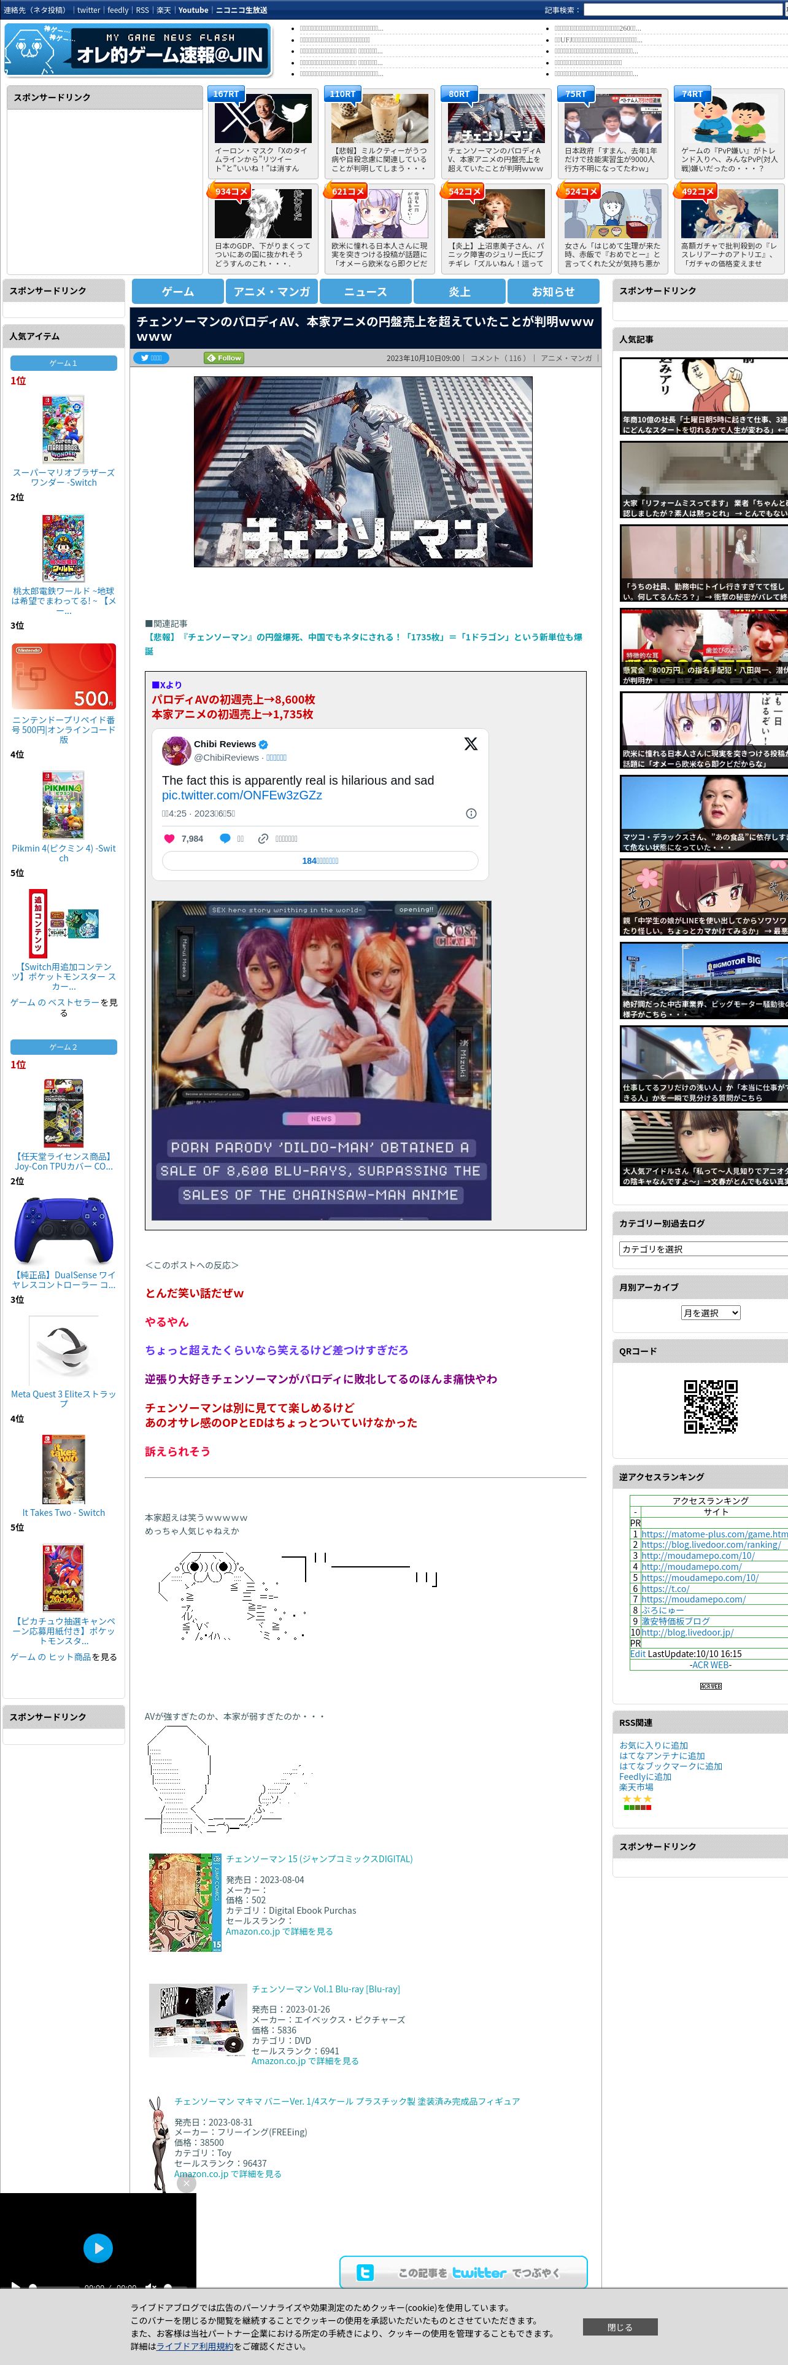Click the ゲーム1 ranking tab header
Screen dimensions: 788x2365
63,363
